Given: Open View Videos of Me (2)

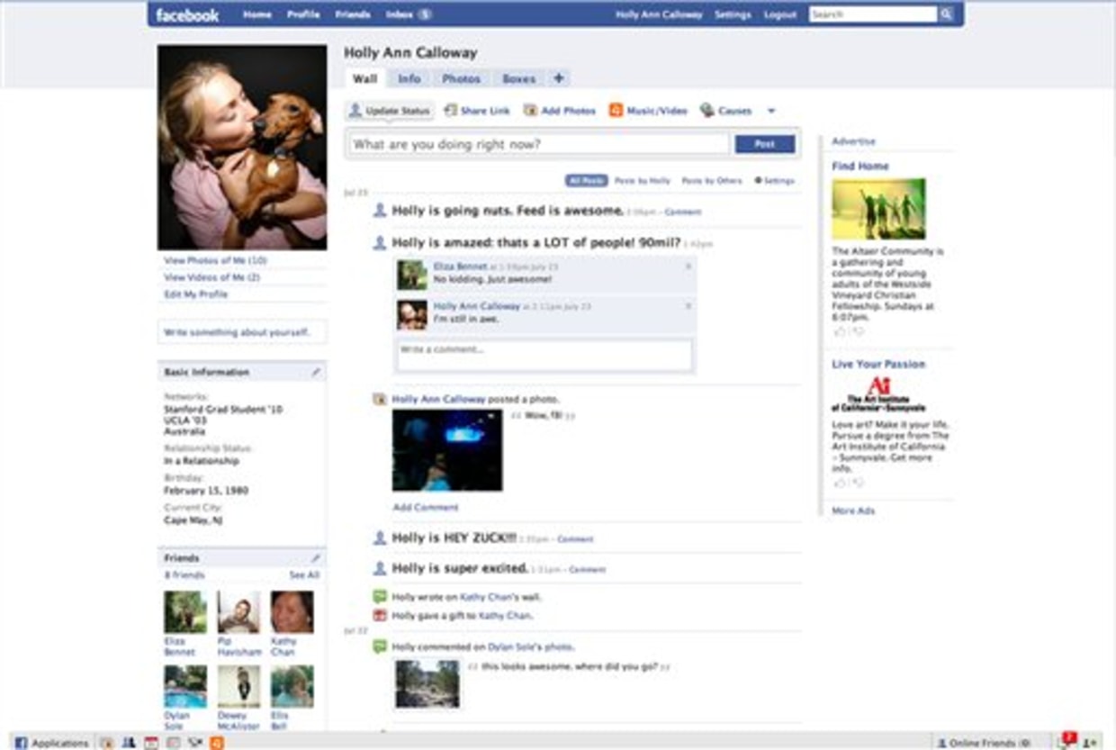Looking at the screenshot, I should pos(212,277).
